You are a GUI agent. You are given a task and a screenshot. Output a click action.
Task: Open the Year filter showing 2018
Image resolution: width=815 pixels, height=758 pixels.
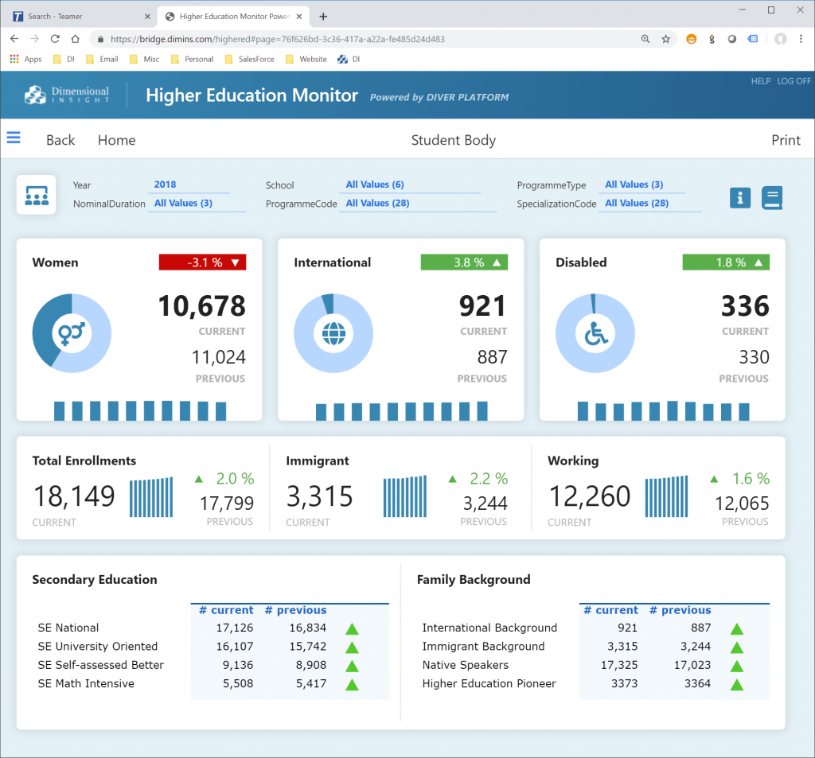point(166,185)
